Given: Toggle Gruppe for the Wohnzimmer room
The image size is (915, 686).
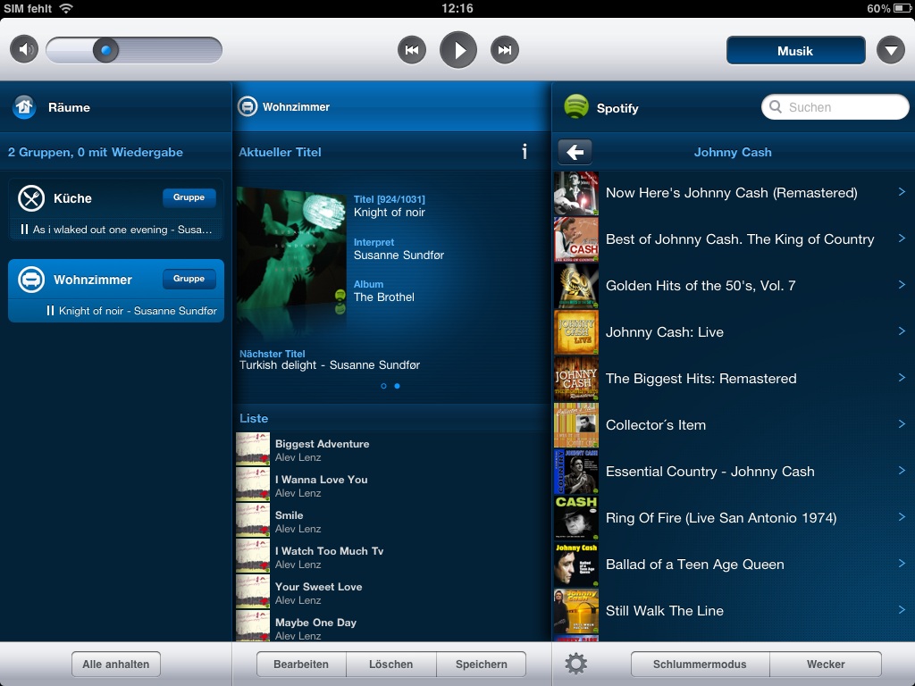Looking at the screenshot, I should point(189,279).
